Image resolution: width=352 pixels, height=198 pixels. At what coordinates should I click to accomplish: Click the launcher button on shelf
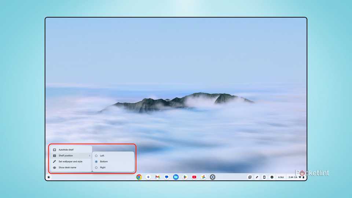point(49,177)
